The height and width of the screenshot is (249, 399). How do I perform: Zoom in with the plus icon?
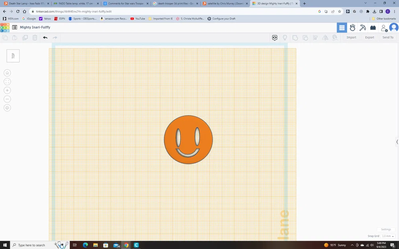point(7,90)
